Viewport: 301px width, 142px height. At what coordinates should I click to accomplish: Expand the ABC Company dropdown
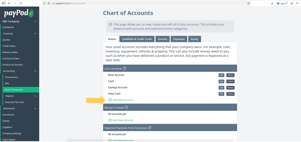pos(35,22)
